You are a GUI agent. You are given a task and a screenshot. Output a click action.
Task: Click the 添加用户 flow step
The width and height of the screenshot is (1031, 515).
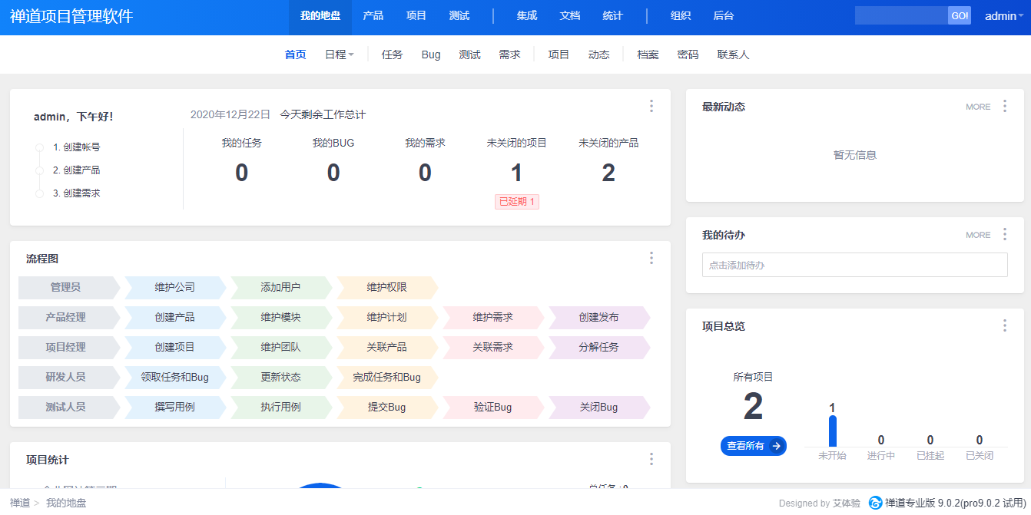point(281,287)
